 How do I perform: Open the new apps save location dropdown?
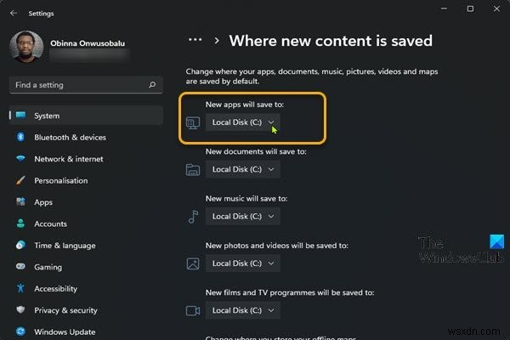pos(243,123)
